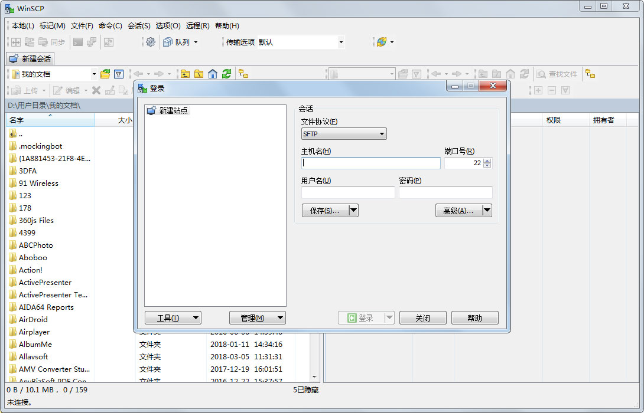
Task: Click the minus unselect files icon
Action: [x=552, y=90]
